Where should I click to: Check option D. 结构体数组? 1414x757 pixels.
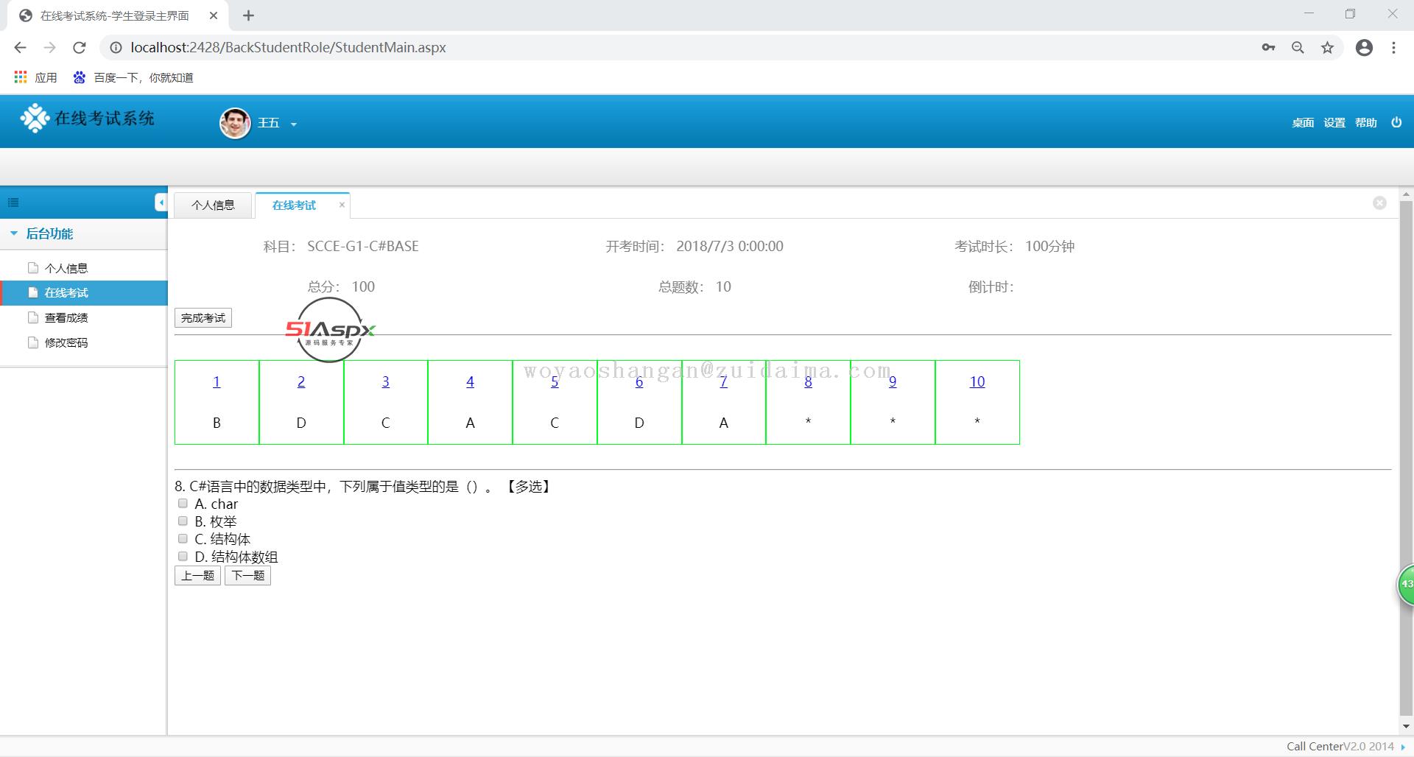click(x=183, y=557)
